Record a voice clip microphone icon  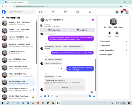tap(41, 96)
